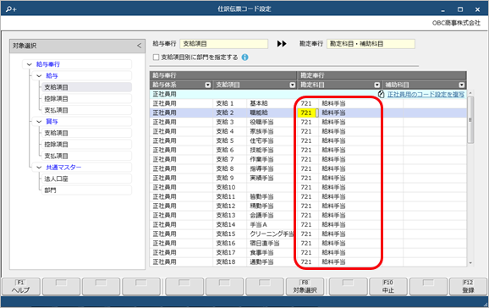Click the 給与奉行 field showing 支給項目

tap(223, 44)
